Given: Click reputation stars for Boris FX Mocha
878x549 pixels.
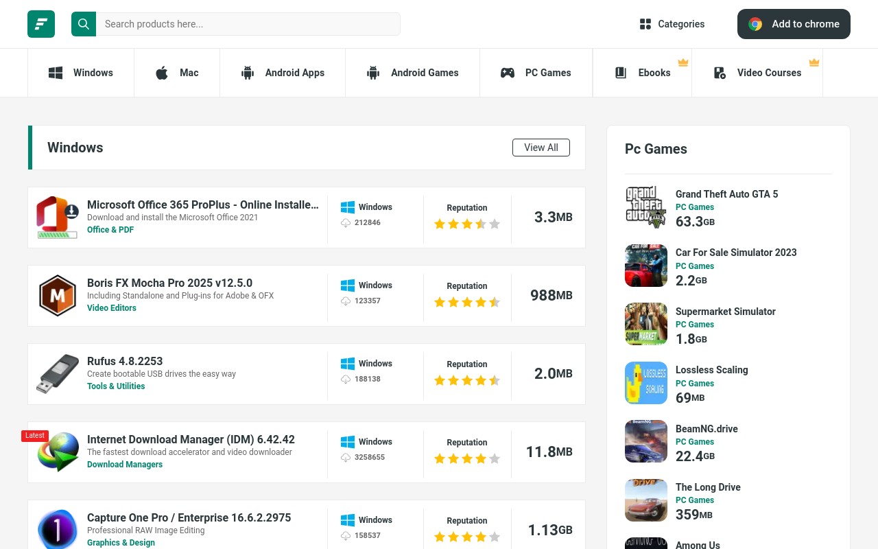Looking at the screenshot, I should pyautogui.click(x=467, y=302).
